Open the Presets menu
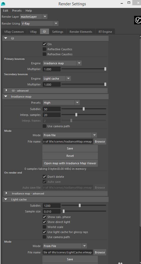 [x=17, y=11]
